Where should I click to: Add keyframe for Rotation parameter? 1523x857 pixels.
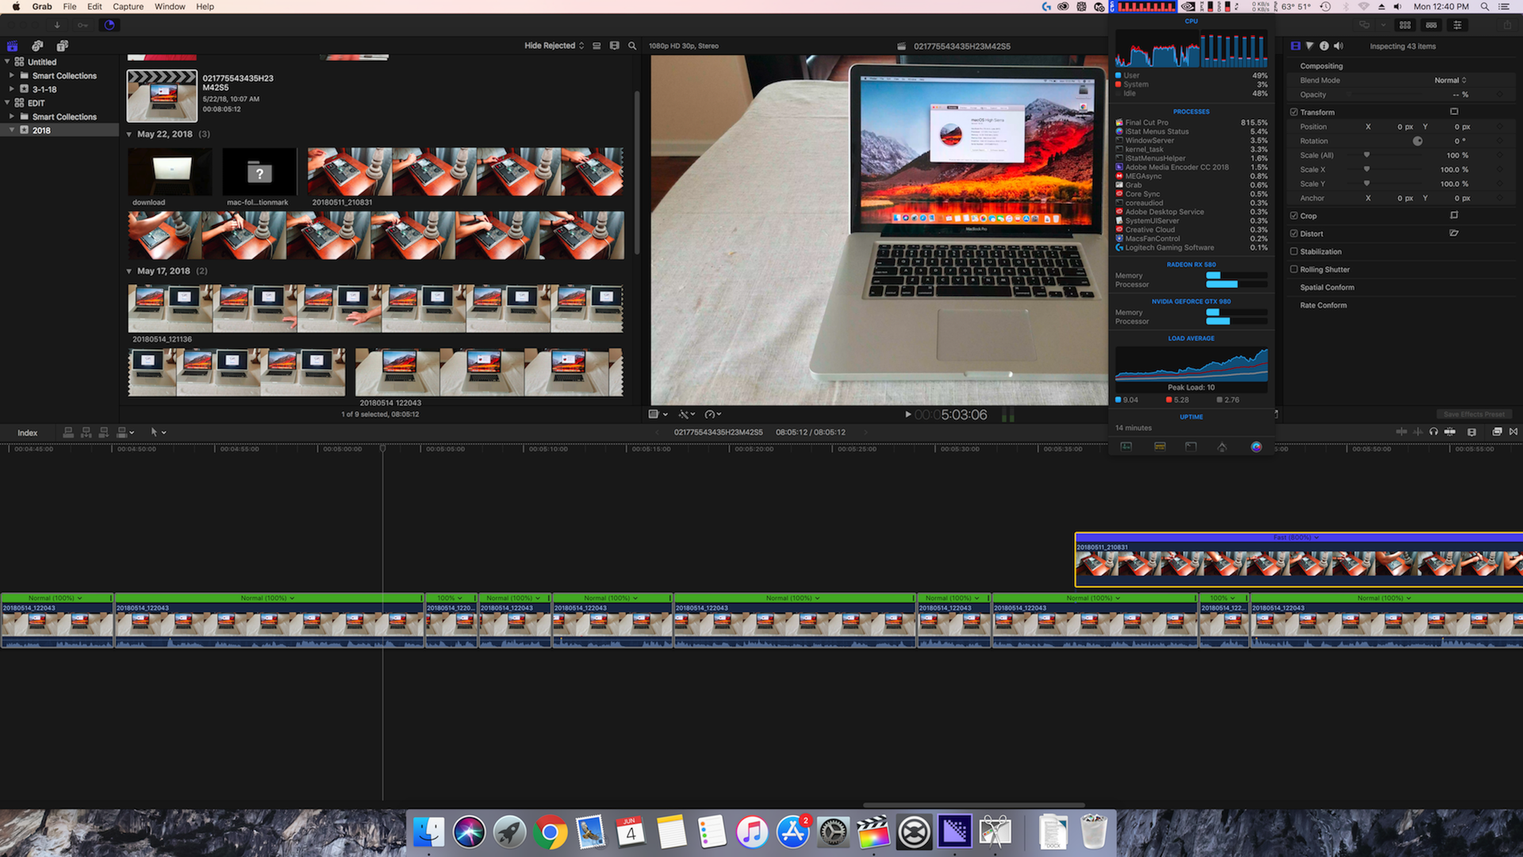pos(1499,140)
